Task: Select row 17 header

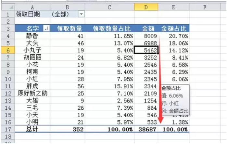Action: coord(8,129)
